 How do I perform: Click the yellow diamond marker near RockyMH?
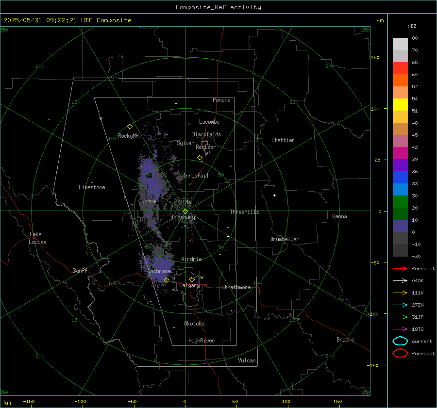(x=130, y=127)
